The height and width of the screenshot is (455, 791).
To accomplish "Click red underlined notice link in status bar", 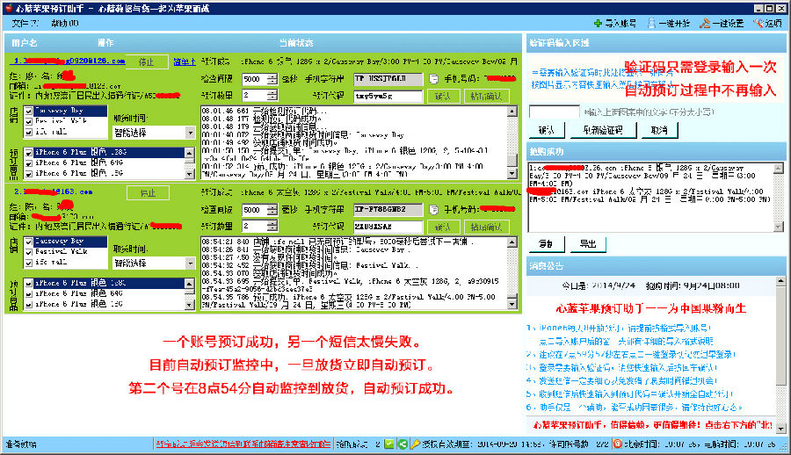I will coord(243,444).
